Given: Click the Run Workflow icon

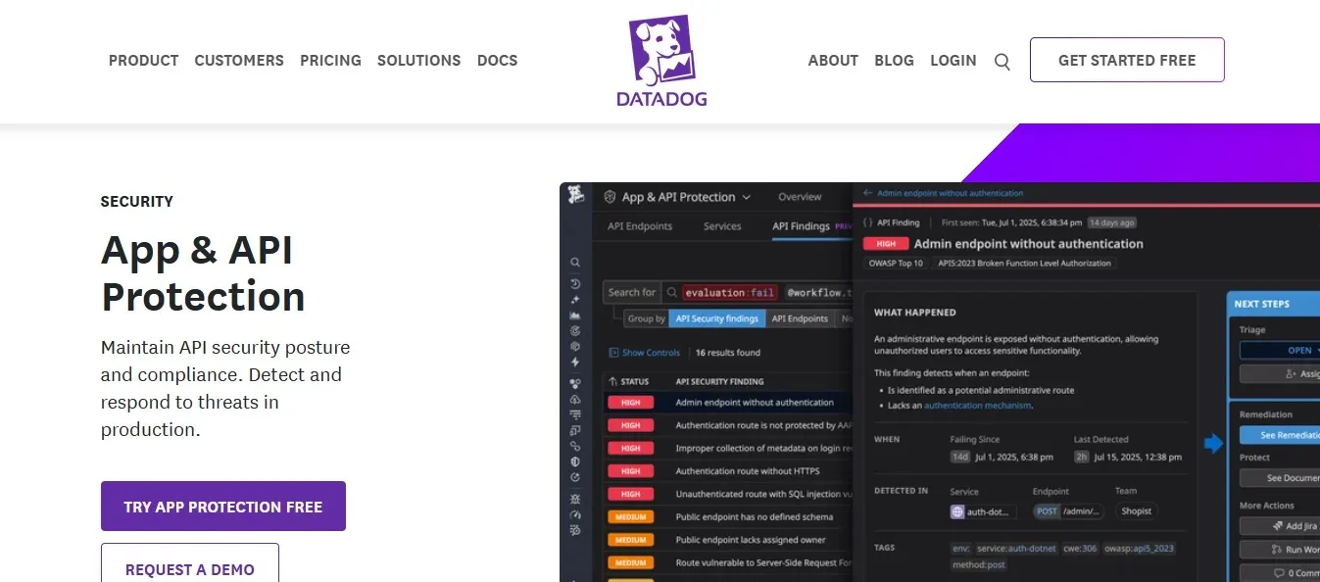Looking at the screenshot, I should [1276, 550].
